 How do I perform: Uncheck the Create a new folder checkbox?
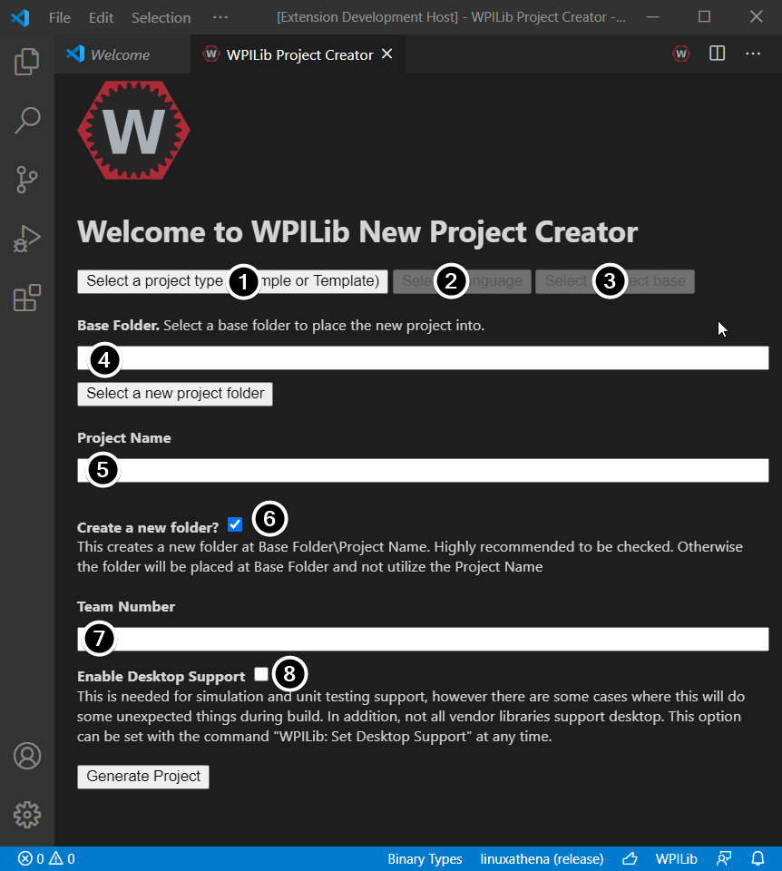tap(235, 524)
